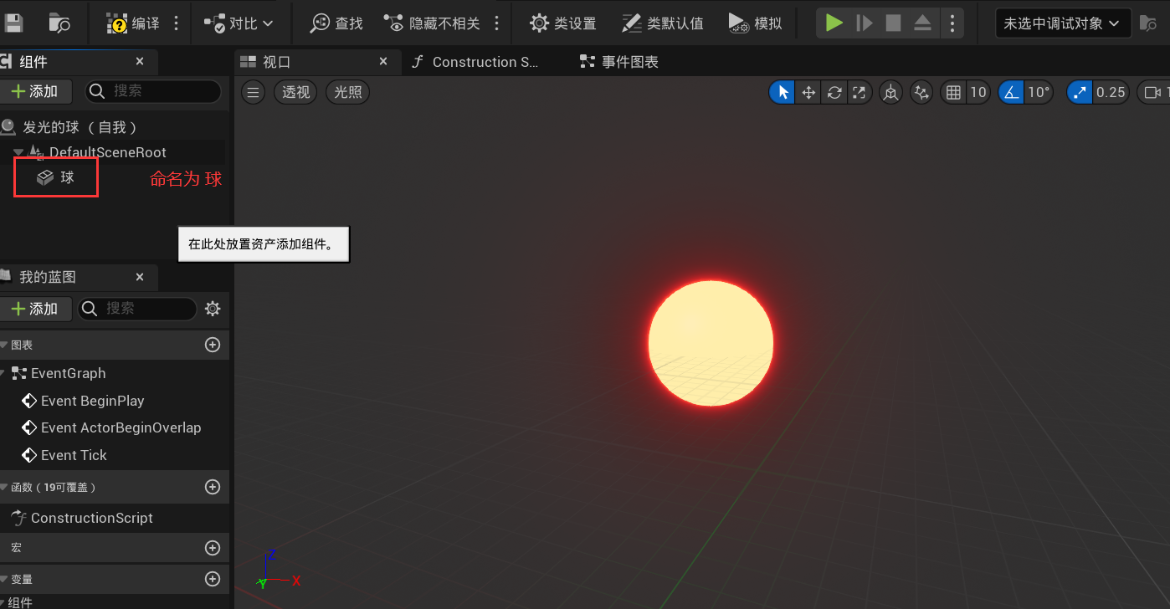Click the Stop playback square button
The image size is (1170, 609).
coord(893,23)
